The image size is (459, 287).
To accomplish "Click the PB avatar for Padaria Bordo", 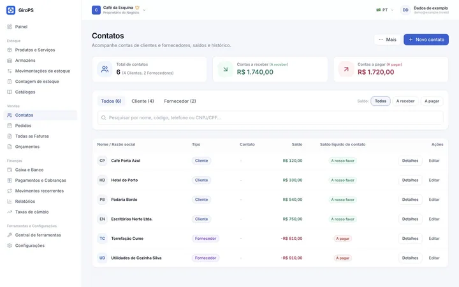I will [102, 200].
